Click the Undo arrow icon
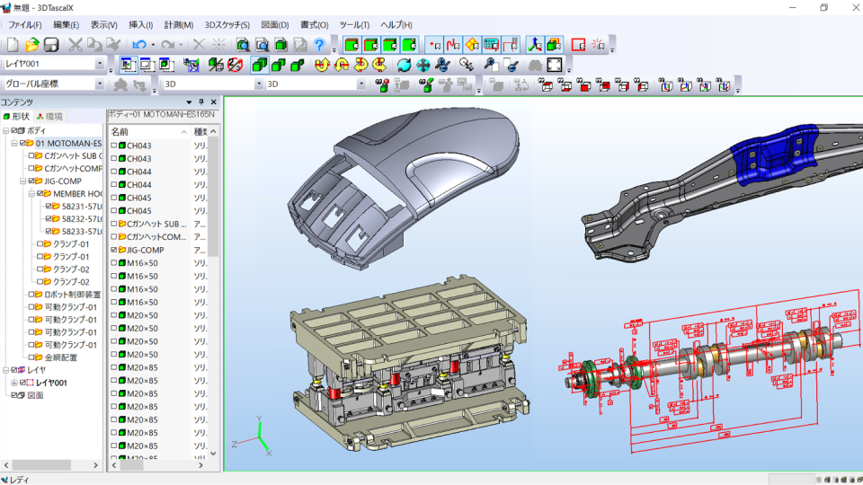Image resolution: width=863 pixels, height=485 pixels. tap(138, 44)
